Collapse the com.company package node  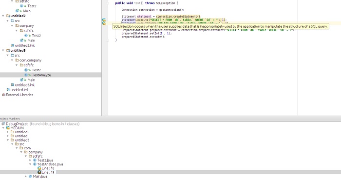pos(12,60)
